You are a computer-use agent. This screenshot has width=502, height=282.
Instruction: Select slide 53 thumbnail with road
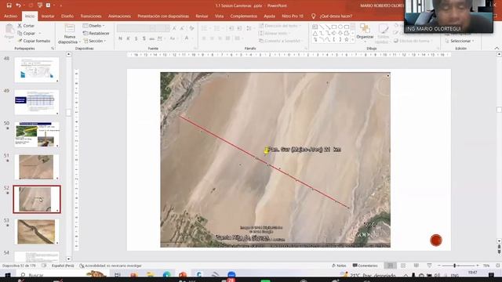pos(37,232)
